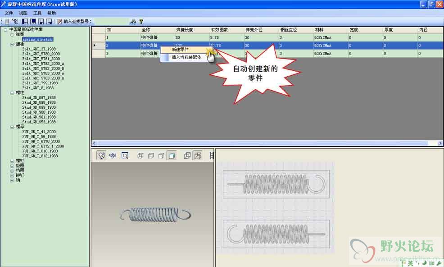Image resolution: width=444 pixels, height=267 pixels.
Task: Select Bolt_GBT_5780_2000 in the tree
Action: pos(41,54)
